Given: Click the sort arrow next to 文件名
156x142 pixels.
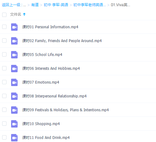Looking at the screenshot, I should coord(24,14).
